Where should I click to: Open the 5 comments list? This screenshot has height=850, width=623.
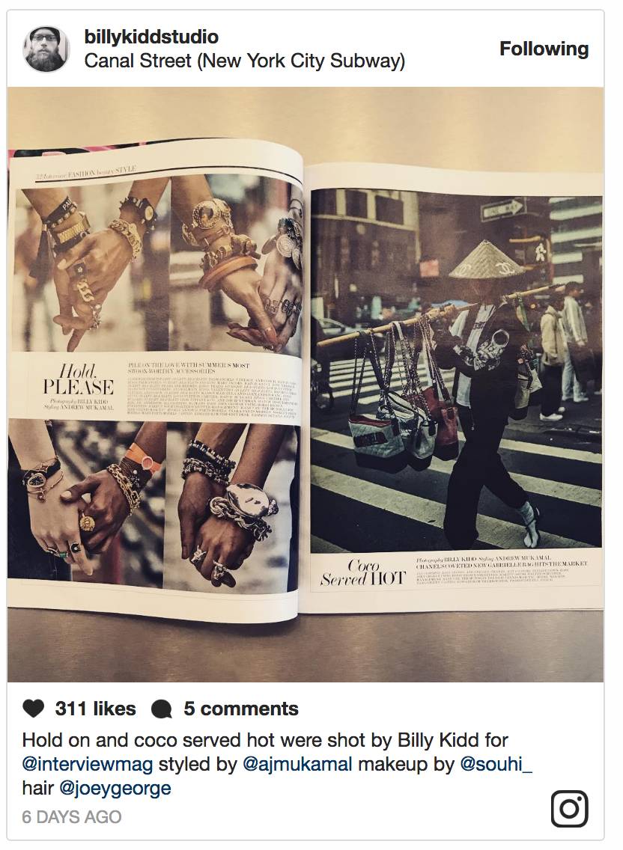pos(241,709)
